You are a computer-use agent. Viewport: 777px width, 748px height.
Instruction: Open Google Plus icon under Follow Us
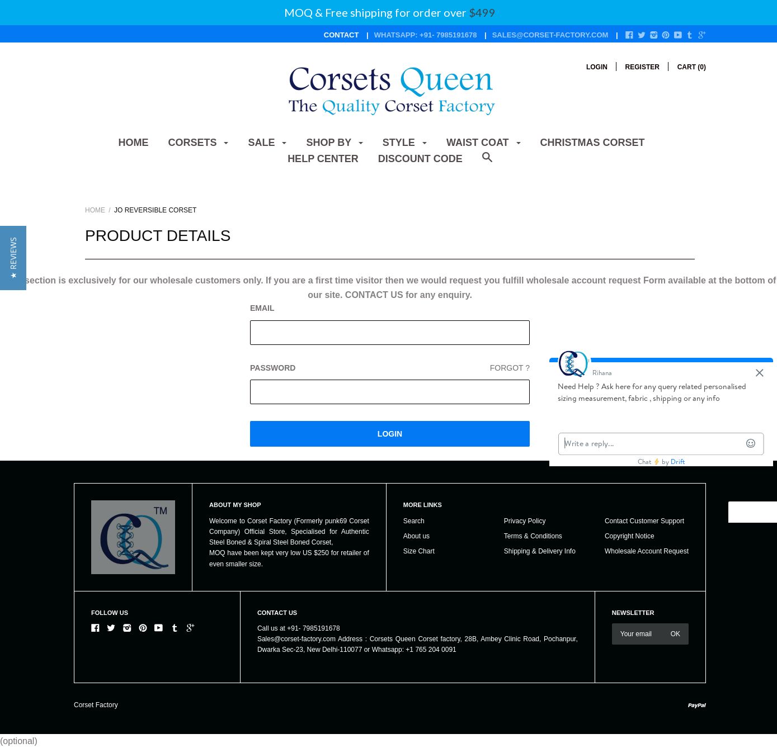pos(190,628)
